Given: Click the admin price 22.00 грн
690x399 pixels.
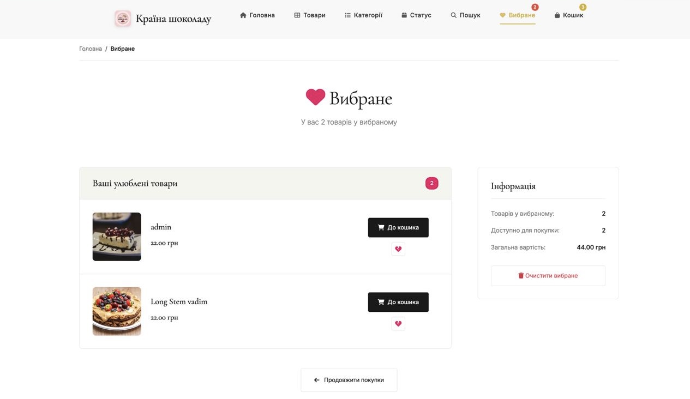Looking at the screenshot, I should coord(164,243).
